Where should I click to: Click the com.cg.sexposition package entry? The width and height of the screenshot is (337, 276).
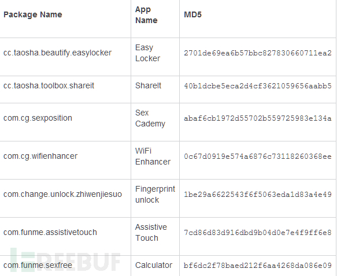coord(38,118)
